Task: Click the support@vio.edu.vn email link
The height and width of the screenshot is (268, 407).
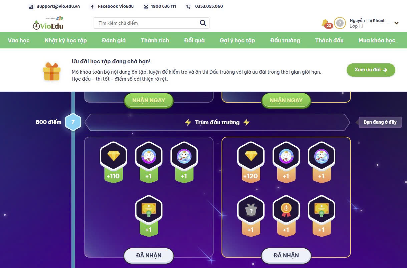Action: click(54, 6)
